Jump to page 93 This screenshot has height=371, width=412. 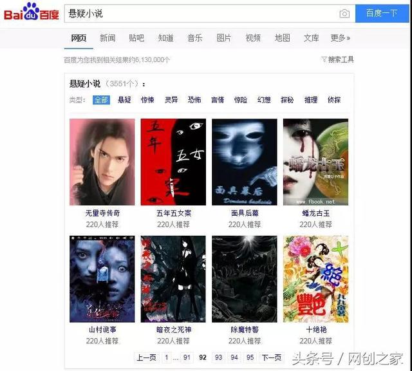click(x=218, y=357)
